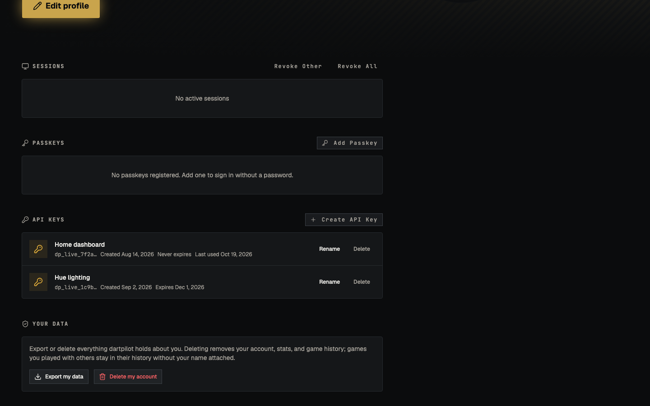The width and height of the screenshot is (650, 406).
Task: Click the No active sessions message
Action: [202, 98]
